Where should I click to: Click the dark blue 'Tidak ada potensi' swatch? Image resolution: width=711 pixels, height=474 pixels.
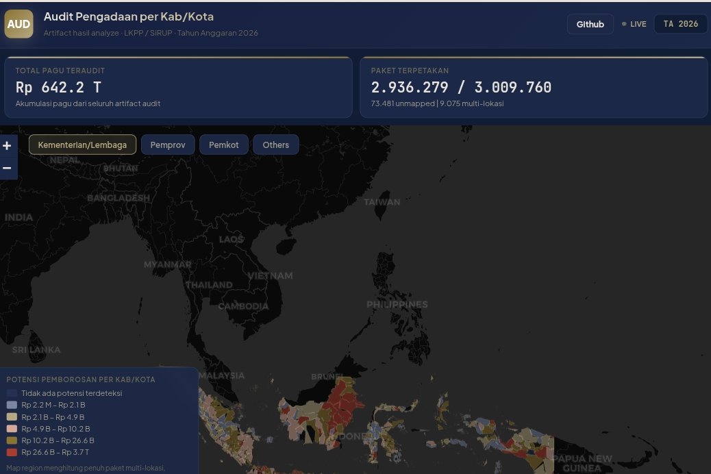click(12, 393)
